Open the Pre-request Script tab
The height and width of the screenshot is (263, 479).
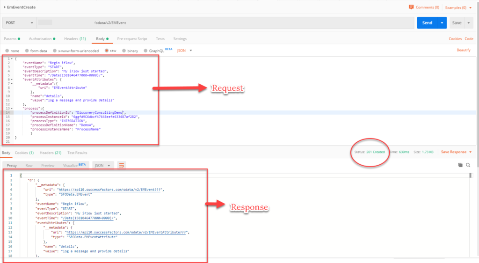coord(132,39)
